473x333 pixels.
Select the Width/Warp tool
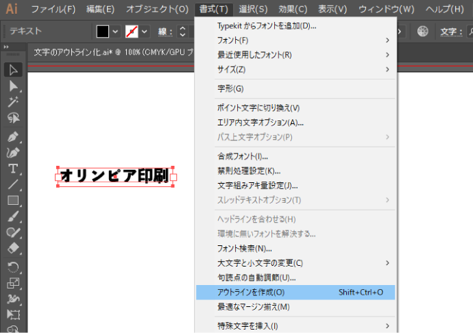pos(13,299)
